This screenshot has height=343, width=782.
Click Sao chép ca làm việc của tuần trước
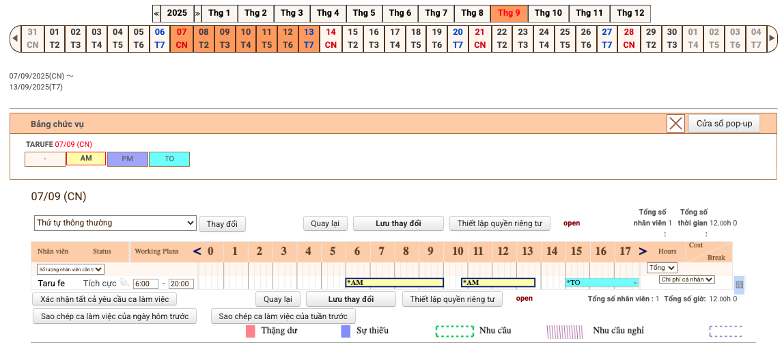(283, 316)
